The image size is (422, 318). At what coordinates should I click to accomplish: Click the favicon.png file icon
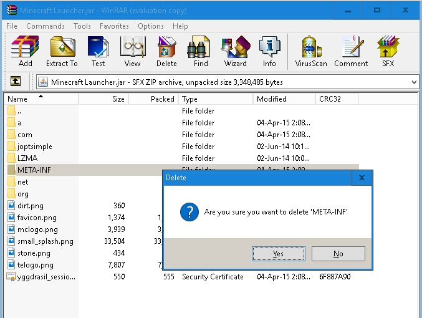pos(11,217)
